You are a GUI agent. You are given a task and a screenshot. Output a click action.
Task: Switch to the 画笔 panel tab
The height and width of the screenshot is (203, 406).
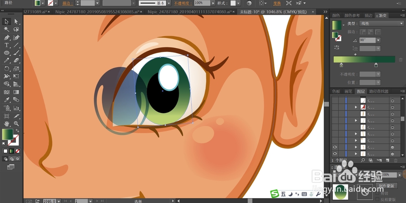pos(348,91)
